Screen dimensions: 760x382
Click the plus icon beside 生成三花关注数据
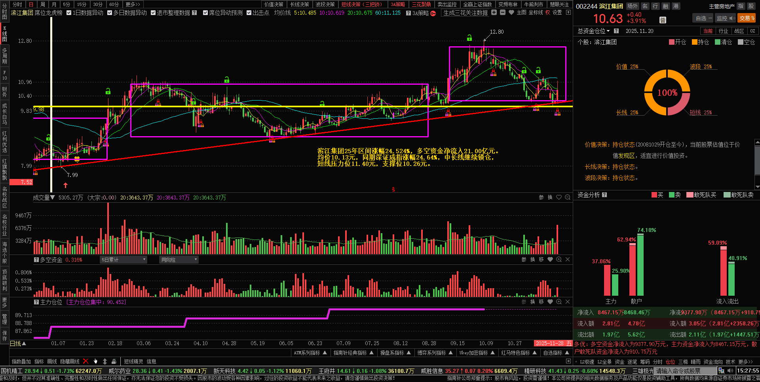point(494,12)
